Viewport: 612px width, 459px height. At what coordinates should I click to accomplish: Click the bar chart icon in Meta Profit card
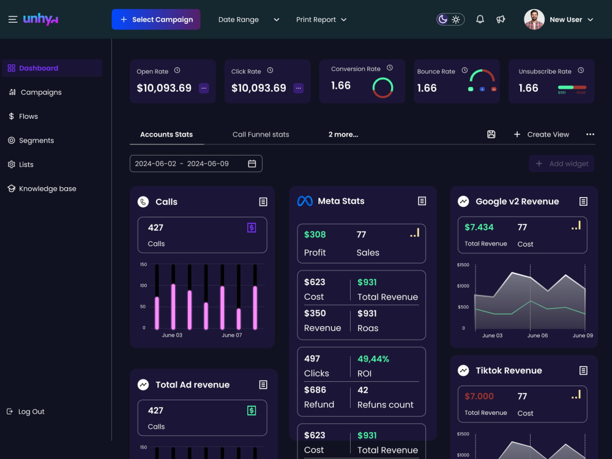click(x=415, y=233)
